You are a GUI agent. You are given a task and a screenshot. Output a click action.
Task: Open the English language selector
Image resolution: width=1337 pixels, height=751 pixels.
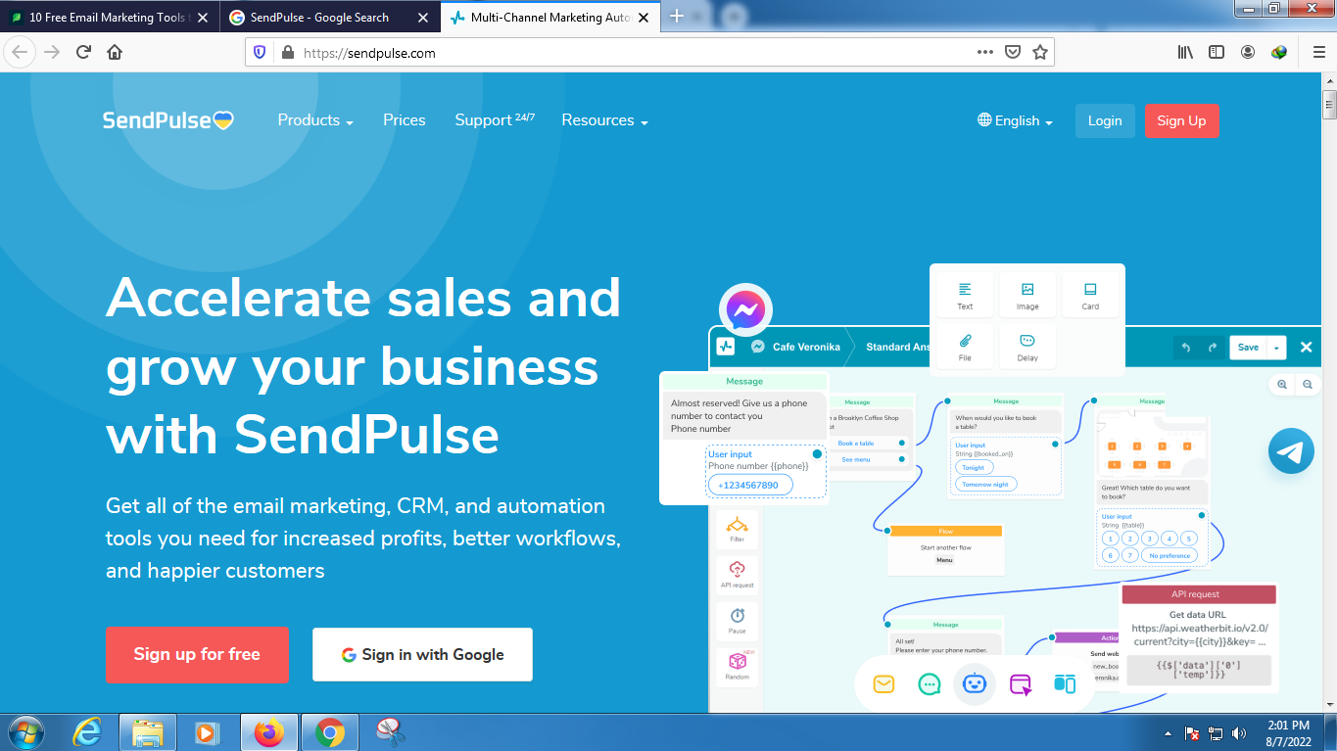click(1015, 121)
